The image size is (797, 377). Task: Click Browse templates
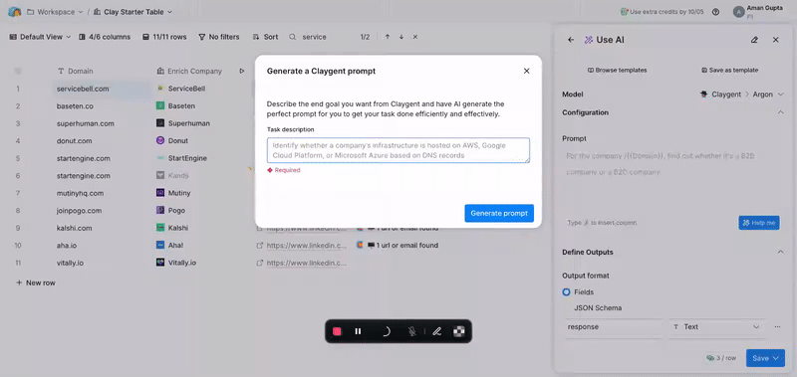pyautogui.click(x=617, y=70)
